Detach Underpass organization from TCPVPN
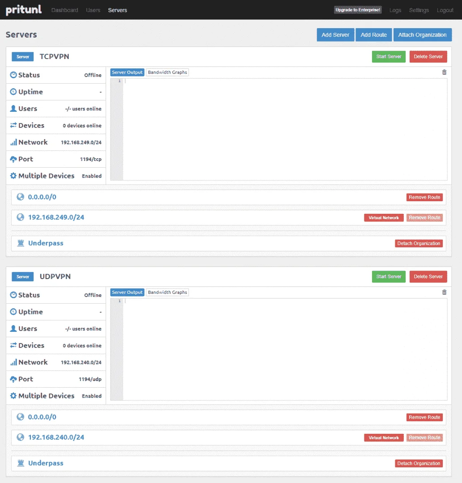This screenshot has width=462, height=483. (419, 243)
